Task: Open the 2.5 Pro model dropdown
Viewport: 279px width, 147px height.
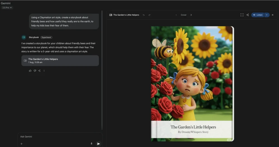Action: coord(7,8)
